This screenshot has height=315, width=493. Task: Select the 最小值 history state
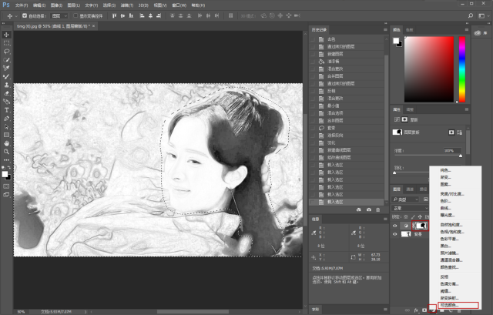[x=347, y=106]
